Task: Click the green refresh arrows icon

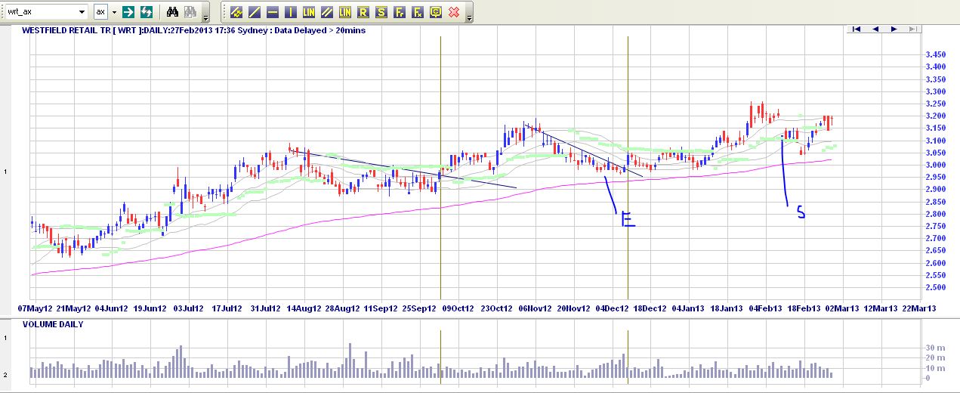Action: [x=147, y=12]
